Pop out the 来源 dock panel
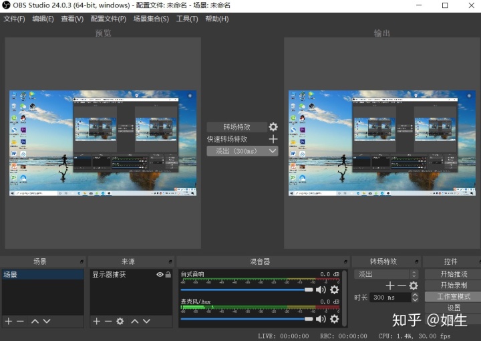The image size is (481, 341). [x=170, y=262]
